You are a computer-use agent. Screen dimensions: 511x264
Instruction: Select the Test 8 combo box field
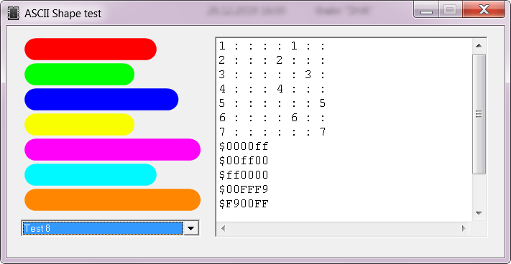[x=110, y=228]
